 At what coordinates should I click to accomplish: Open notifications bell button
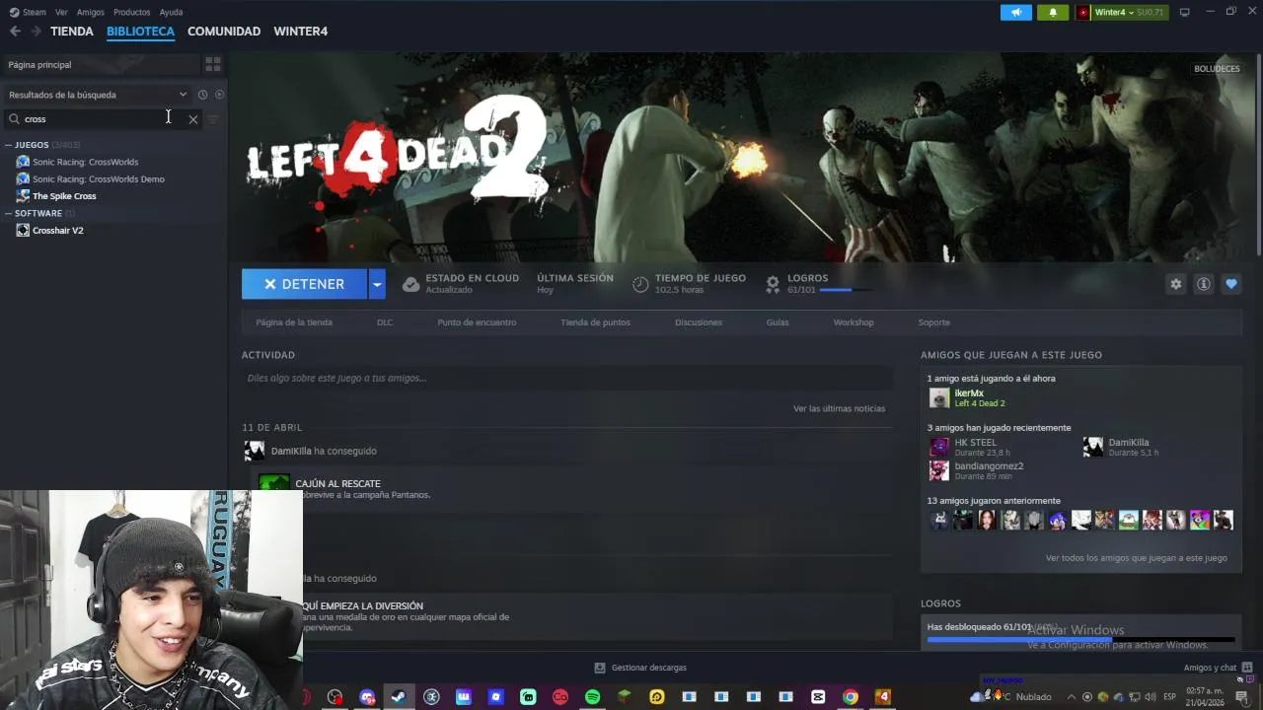(1053, 12)
